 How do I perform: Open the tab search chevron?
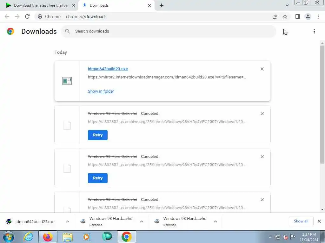pyautogui.click(x=287, y=5)
